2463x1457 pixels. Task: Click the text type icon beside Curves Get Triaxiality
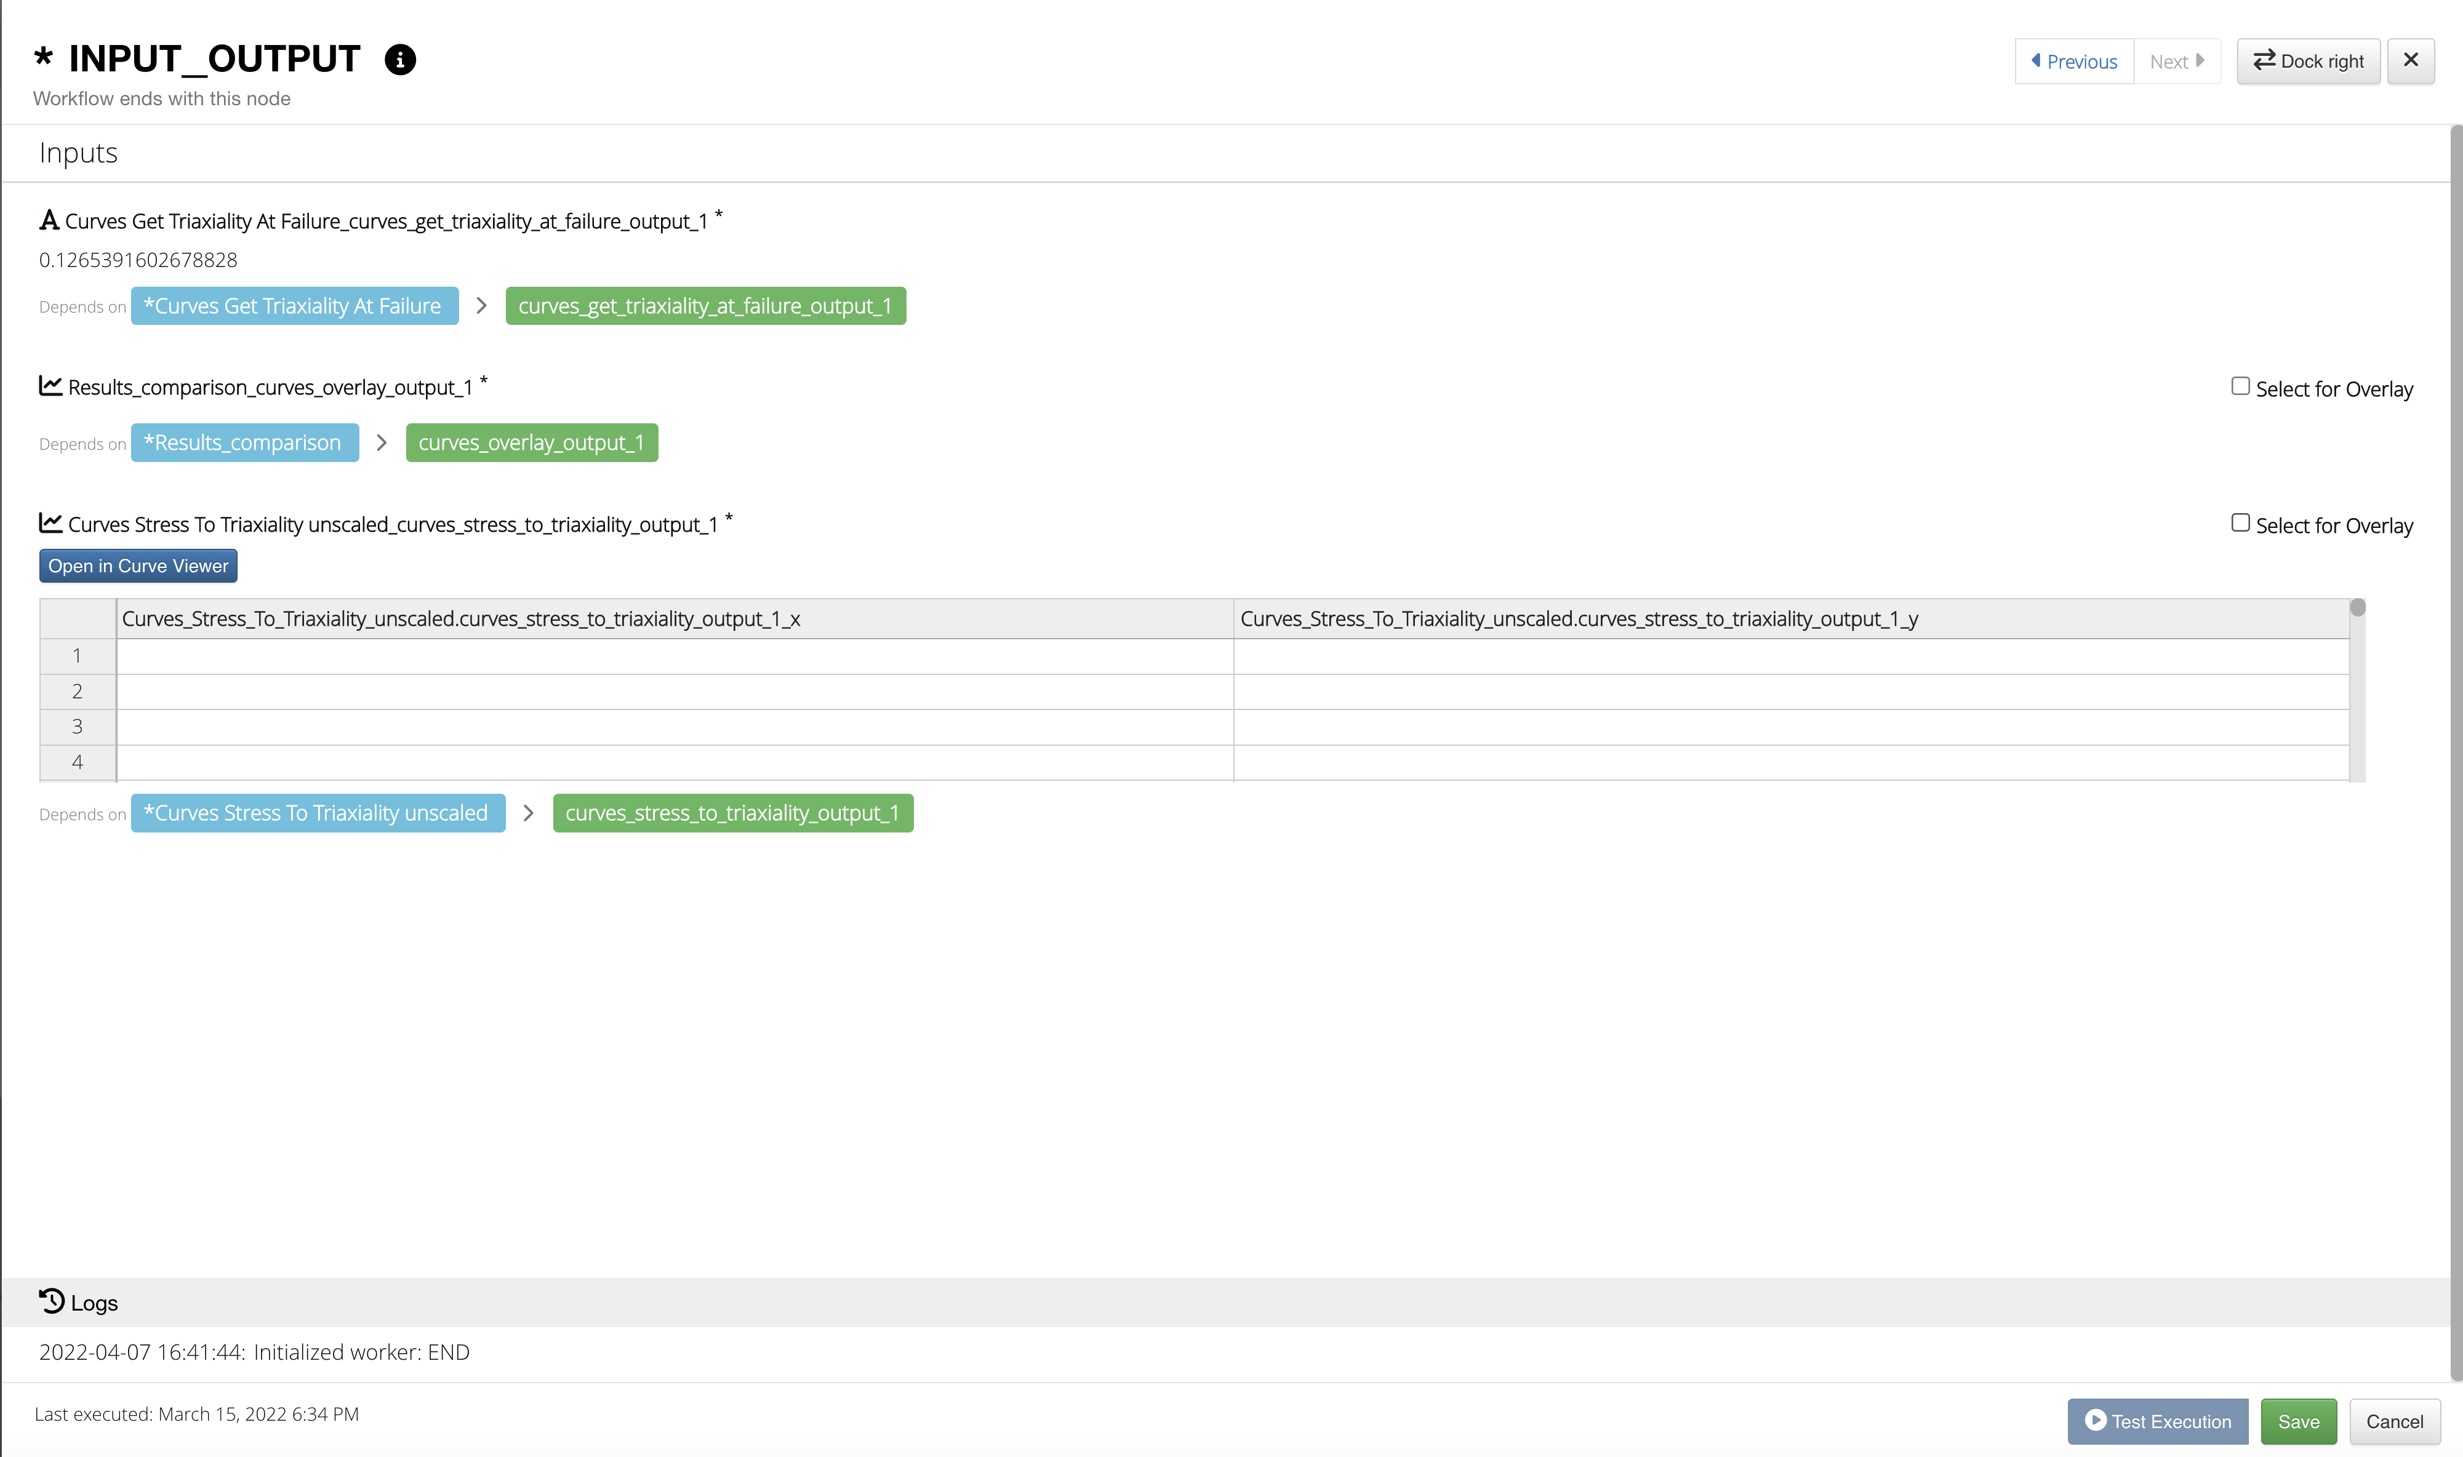49,220
